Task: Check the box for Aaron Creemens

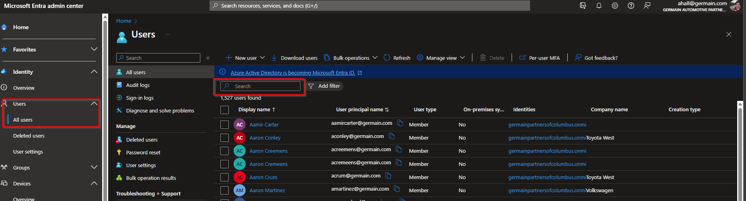Action: coord(225,151)
